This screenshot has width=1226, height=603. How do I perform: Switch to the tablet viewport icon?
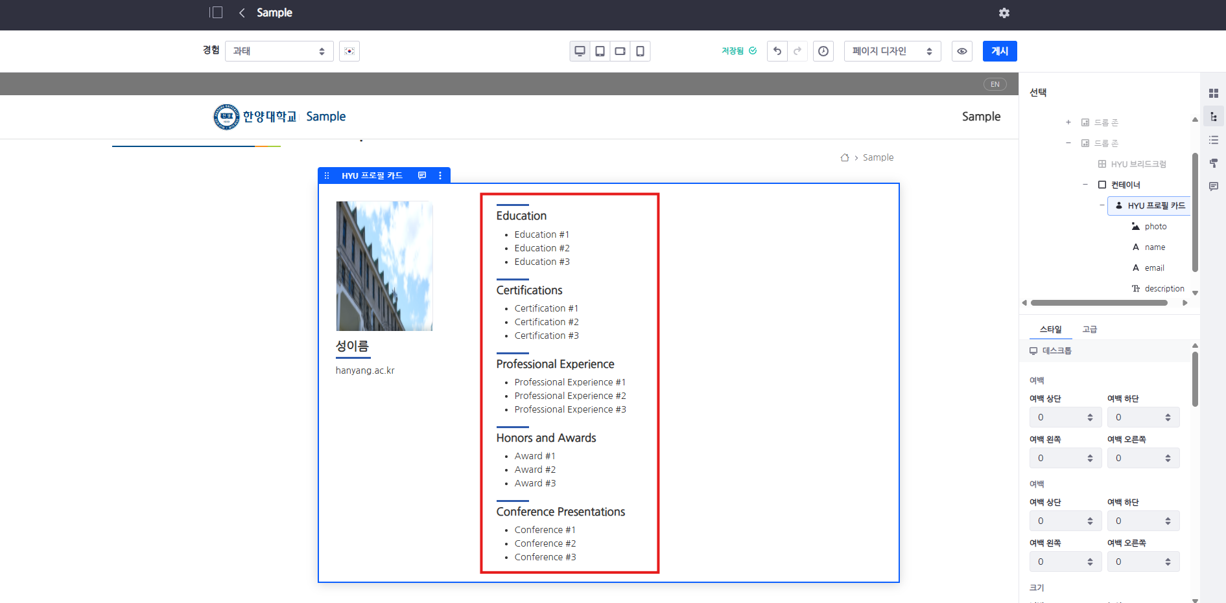click(x=600, y=51)
